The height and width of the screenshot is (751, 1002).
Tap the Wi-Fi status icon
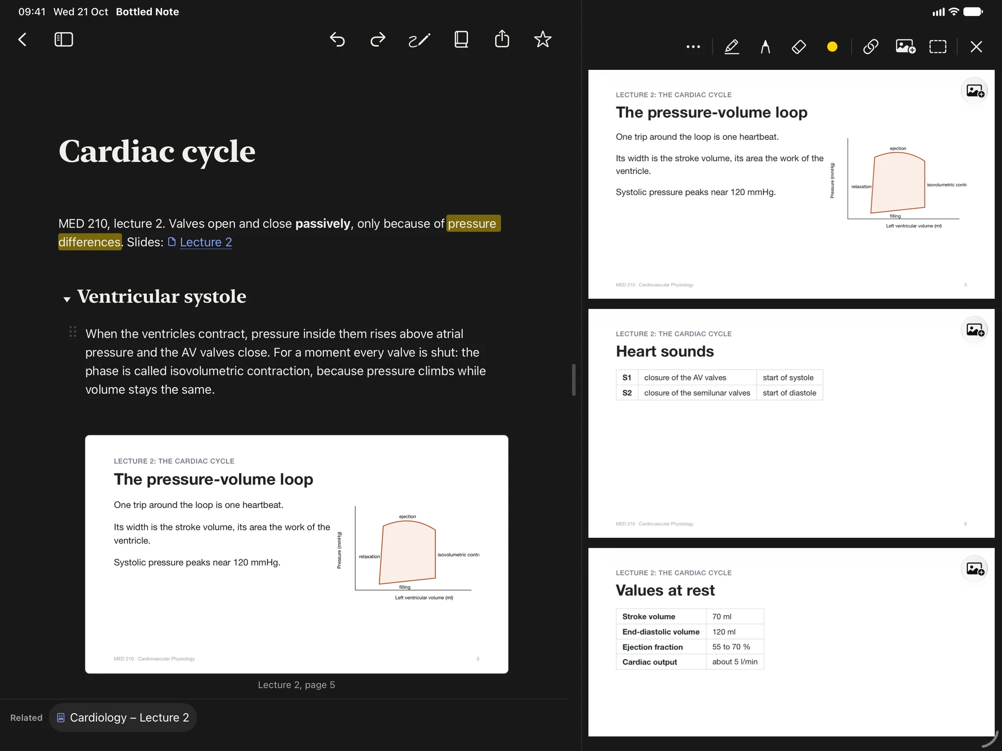click(x=954, y=12)
